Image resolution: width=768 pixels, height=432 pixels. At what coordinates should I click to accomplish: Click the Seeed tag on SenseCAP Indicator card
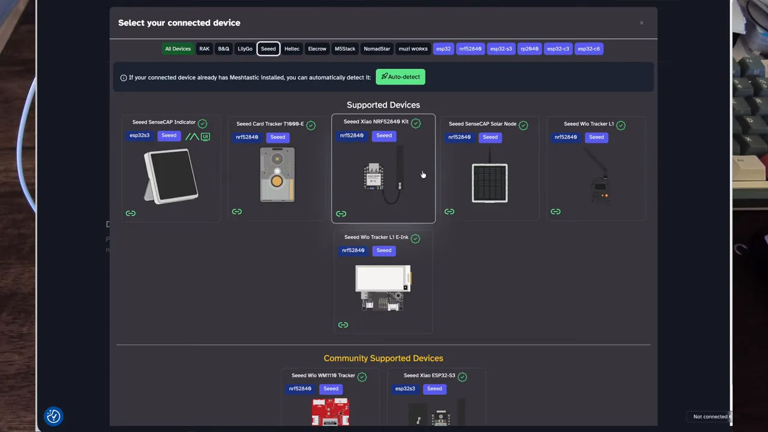coord(169,136)
